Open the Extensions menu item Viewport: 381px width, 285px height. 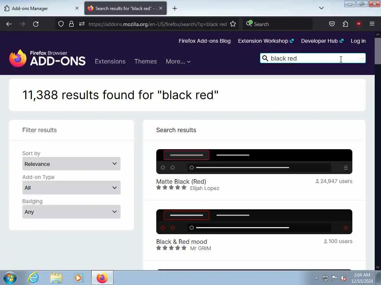coord(110,61)
